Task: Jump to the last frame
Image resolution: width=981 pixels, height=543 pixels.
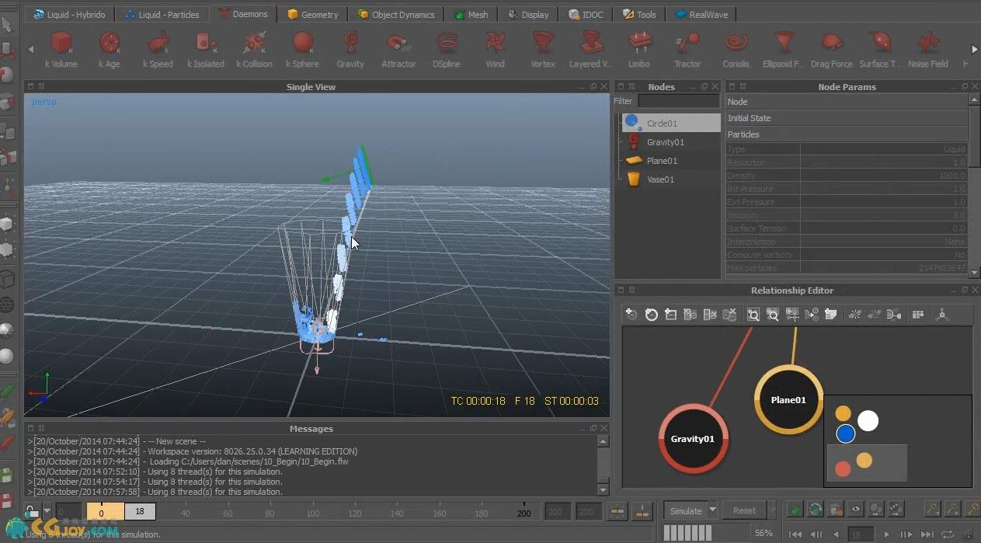Action: coord(927,534)
